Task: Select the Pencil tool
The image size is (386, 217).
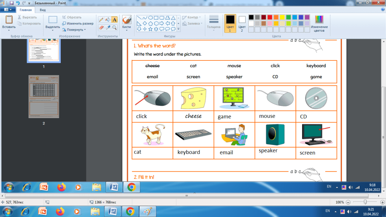Action: tap(101, 19)
